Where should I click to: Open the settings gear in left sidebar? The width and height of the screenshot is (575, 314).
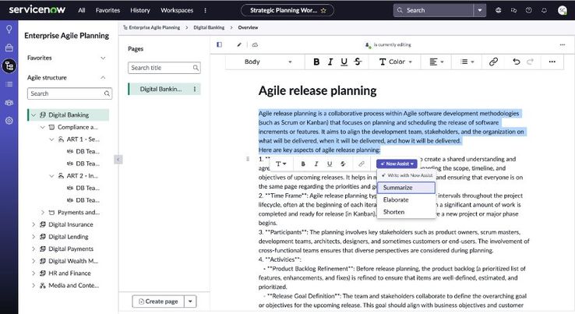[x=9, y=121]
